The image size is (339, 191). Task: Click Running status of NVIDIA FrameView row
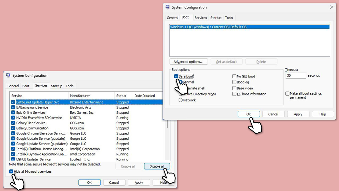(122, 118)
